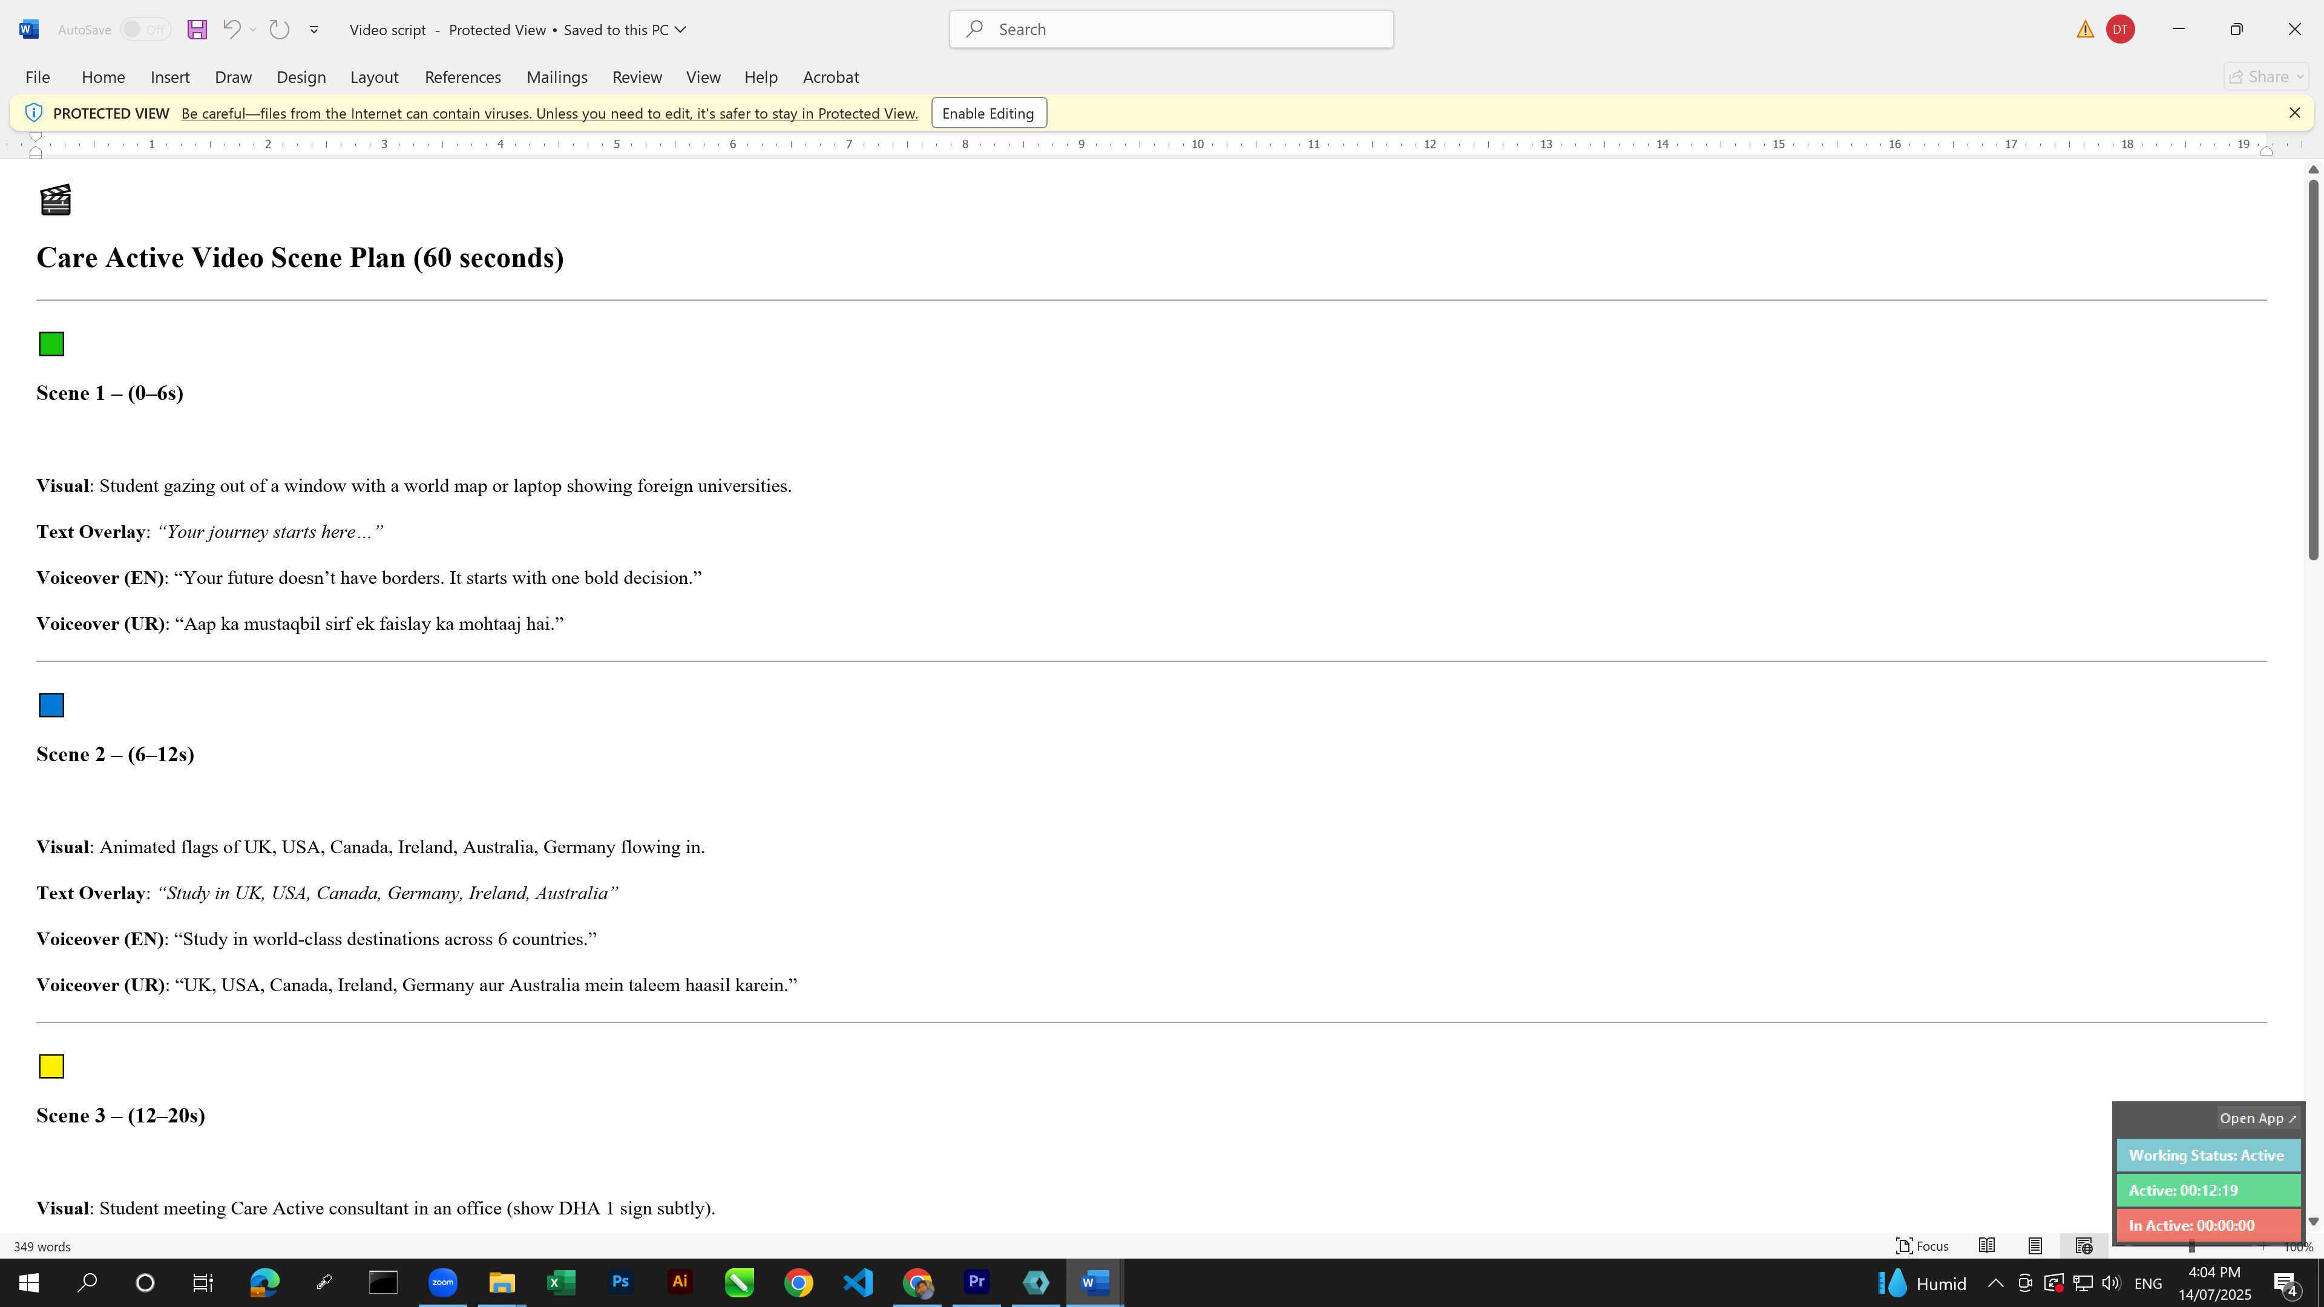Click the Save icon in the title bar
The width and height of the screenshot is (2324, 1307).
pos(197,30)
